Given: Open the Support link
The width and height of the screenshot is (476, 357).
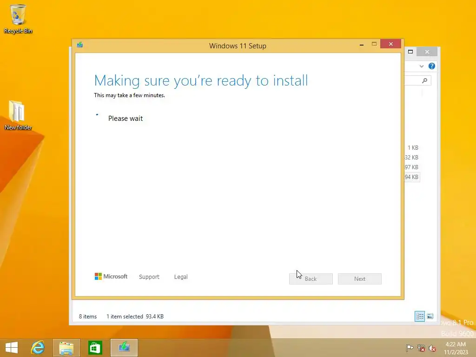Looking at the screenshot, I should [149, 277].
